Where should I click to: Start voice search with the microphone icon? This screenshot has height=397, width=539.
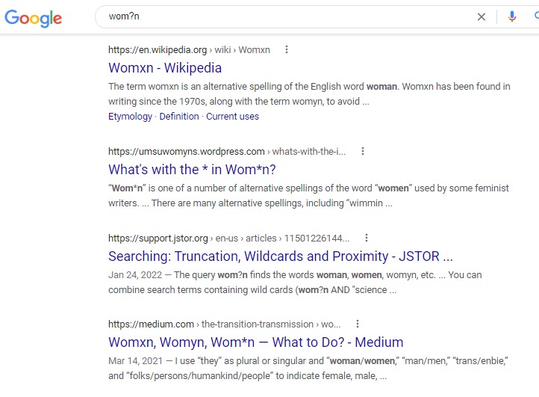pos(512,16)
